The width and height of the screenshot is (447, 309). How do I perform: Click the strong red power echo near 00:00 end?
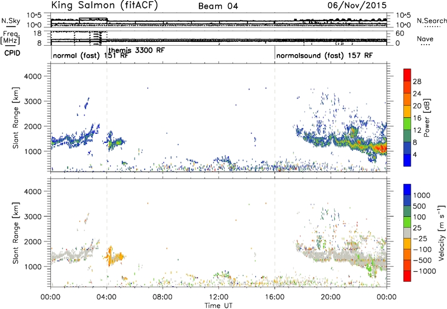coord(381,148)
